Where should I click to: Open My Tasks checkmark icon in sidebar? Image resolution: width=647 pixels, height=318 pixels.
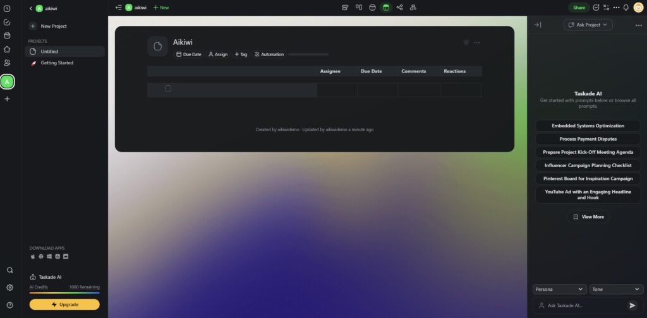7,22
